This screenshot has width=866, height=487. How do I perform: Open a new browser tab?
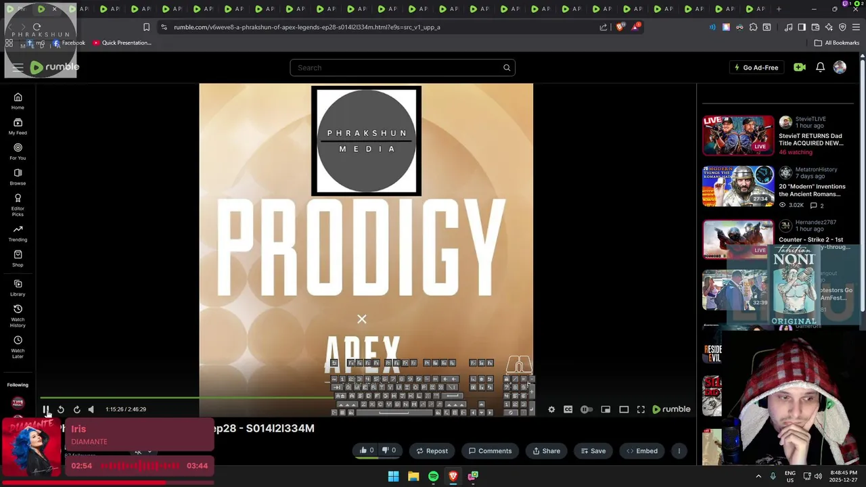click(779, 9)
